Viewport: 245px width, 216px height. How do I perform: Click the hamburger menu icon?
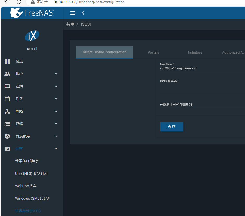pyautogui.click(x=72, y=13)
